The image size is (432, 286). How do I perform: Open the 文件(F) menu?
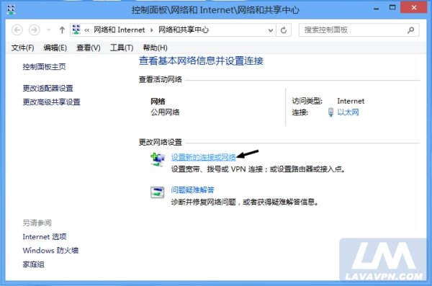point(22,48)
